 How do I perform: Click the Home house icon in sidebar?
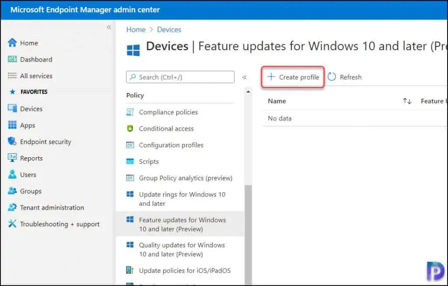[x=12, y=42]
